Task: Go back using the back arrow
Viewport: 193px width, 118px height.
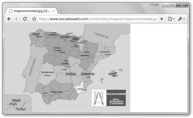Action: (x=9, y=19)
